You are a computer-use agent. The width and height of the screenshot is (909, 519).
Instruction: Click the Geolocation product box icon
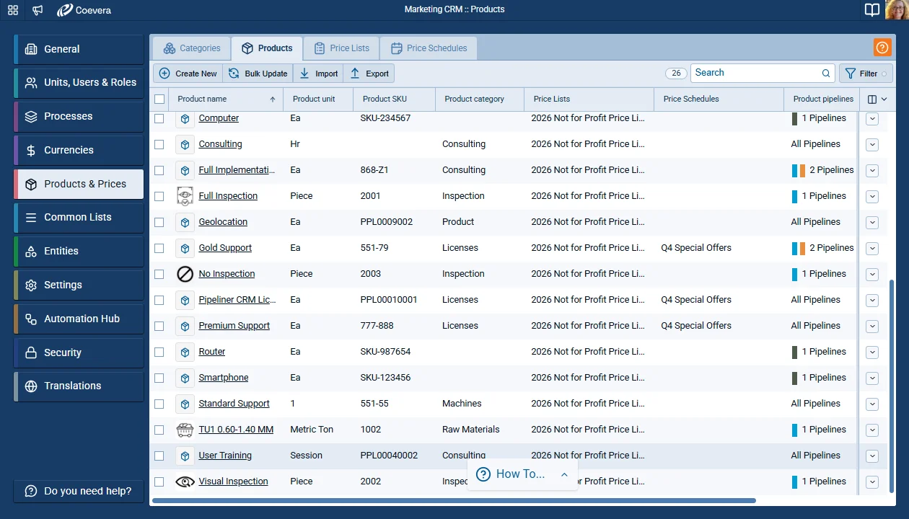[x=185, y=222]
